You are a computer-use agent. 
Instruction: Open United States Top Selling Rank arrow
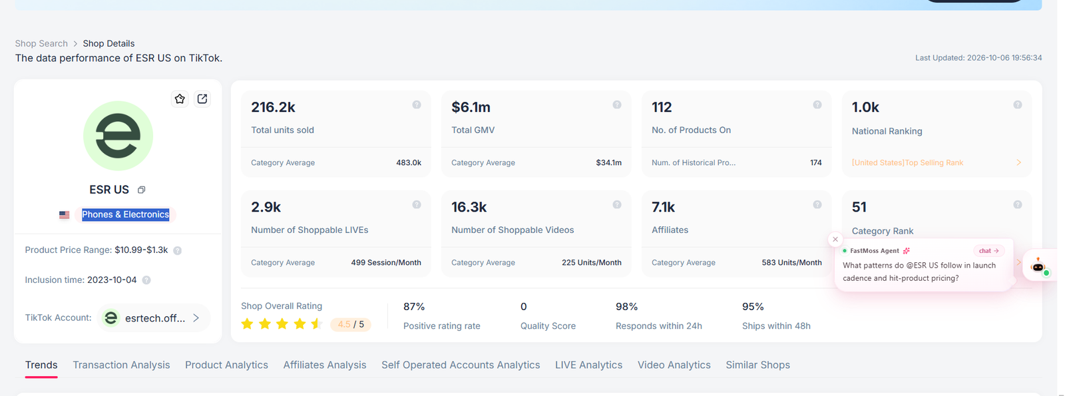click(x=1018, y=162)
